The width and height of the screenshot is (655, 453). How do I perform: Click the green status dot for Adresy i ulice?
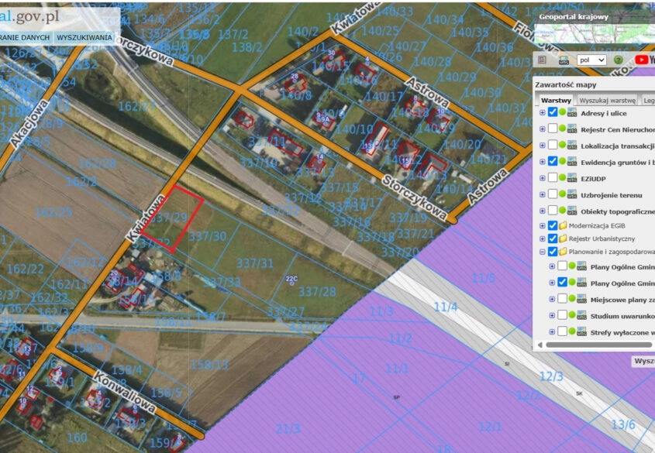(563, 112)
